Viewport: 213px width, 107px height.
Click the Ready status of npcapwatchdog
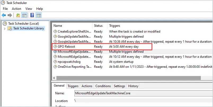[98, 62]
